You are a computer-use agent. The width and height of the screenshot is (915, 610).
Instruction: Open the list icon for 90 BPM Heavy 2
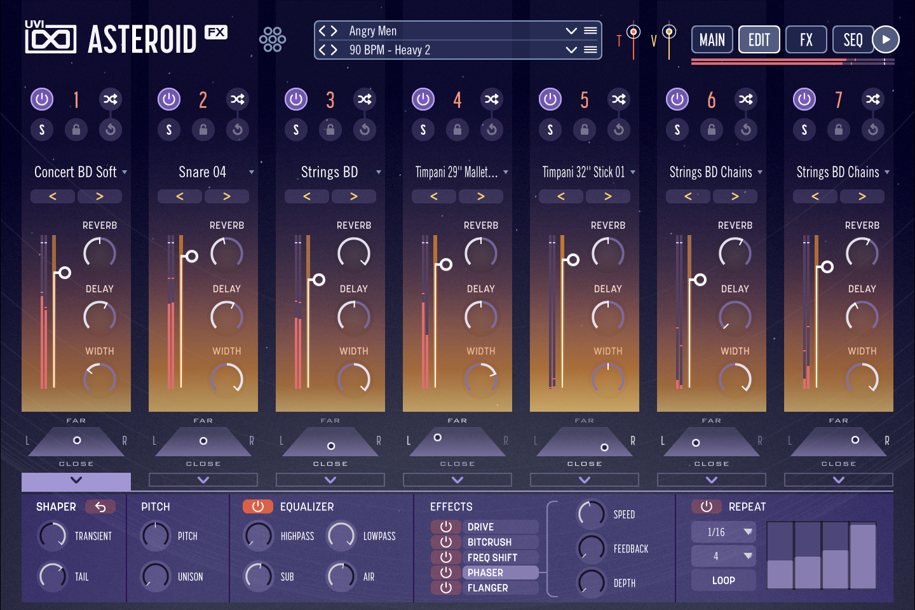tap(590, 50)
